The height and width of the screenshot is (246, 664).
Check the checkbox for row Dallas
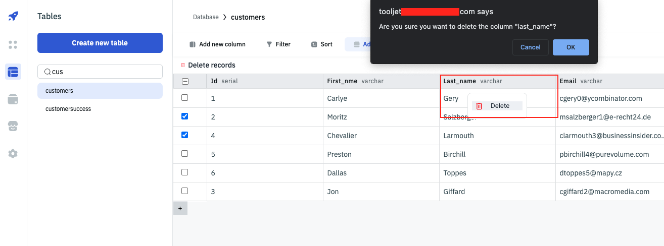point(184,172)
